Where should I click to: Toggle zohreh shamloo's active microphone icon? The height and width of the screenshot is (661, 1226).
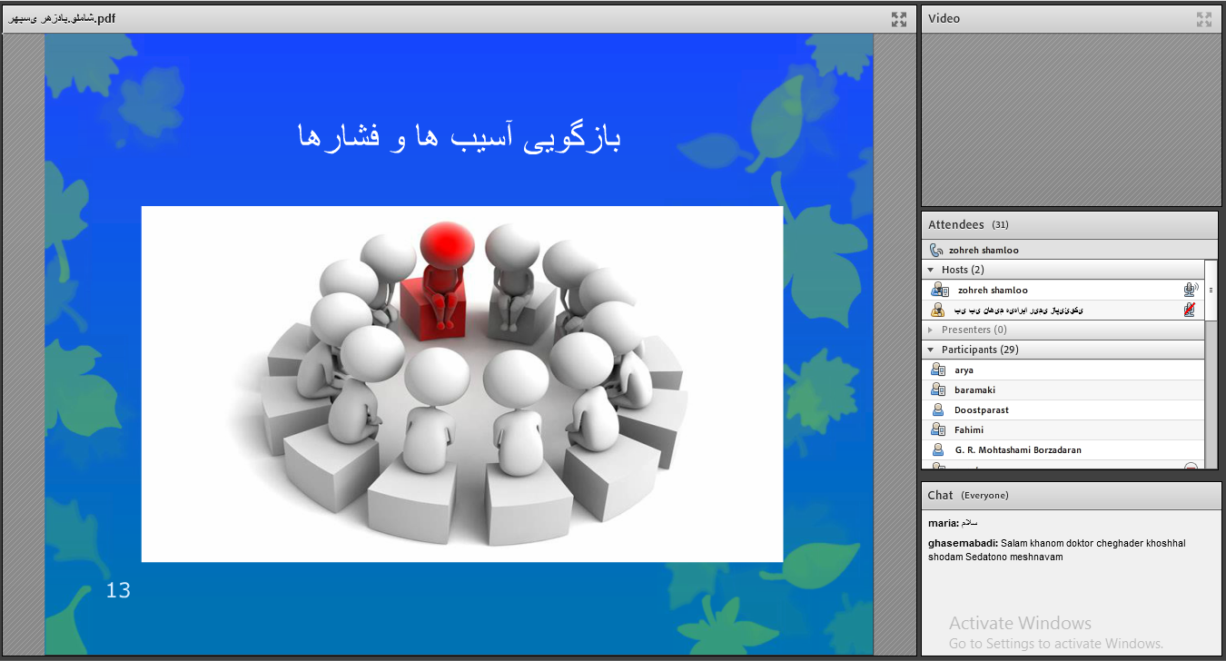pyautogui.click(x=1190, y=291)
